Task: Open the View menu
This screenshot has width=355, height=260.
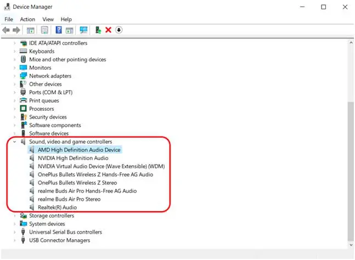Action: [x=48, y=19]
